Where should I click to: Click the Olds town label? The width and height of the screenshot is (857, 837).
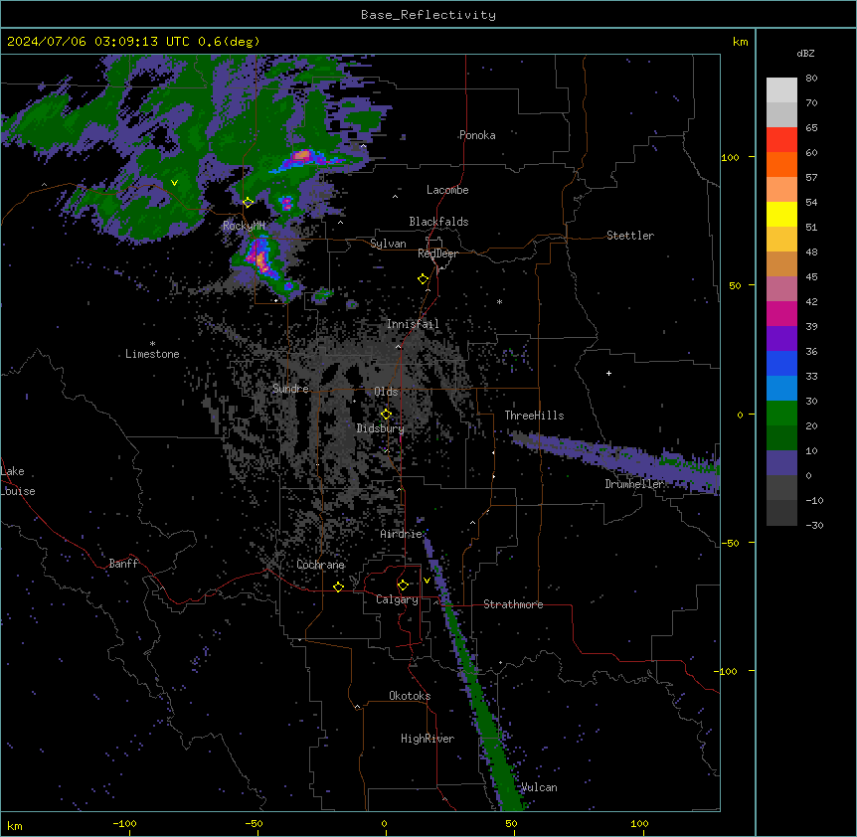[x=386, y=392]
